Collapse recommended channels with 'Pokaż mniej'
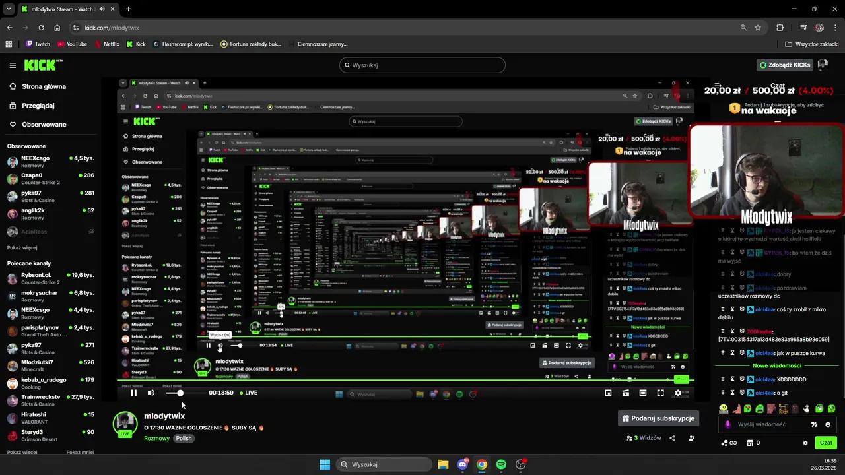This screenshot has width=845, height=475. 81,452
